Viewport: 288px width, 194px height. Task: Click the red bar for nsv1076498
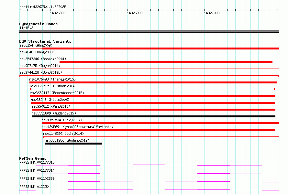click(x=153, y=82)
